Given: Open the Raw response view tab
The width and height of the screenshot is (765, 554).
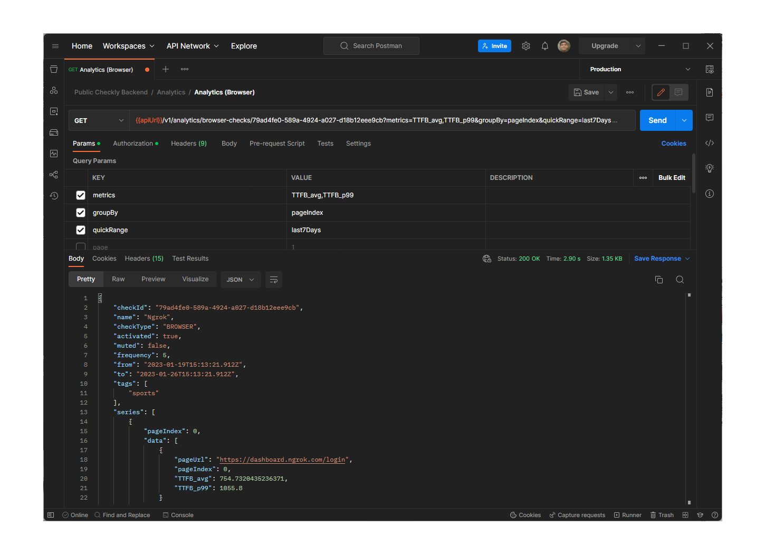Looking at the screenshot, I should coord(118,279).
